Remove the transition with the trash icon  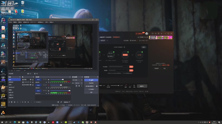click(79, 86)
